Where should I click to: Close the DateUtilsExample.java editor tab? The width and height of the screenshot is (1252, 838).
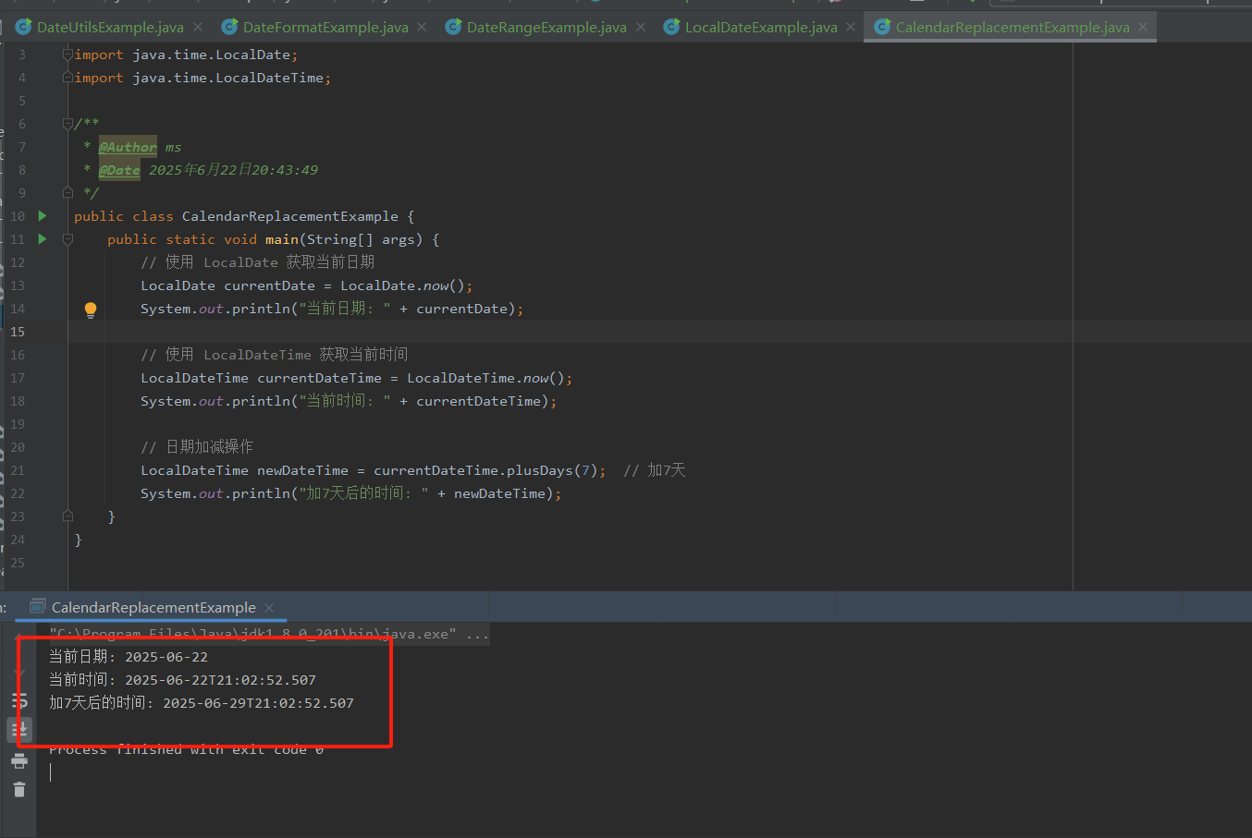pos(198,28)
